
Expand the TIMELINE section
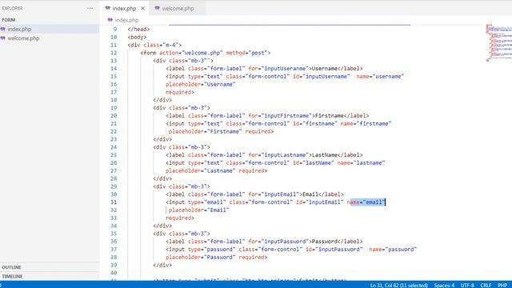click(x=12, y=276)
